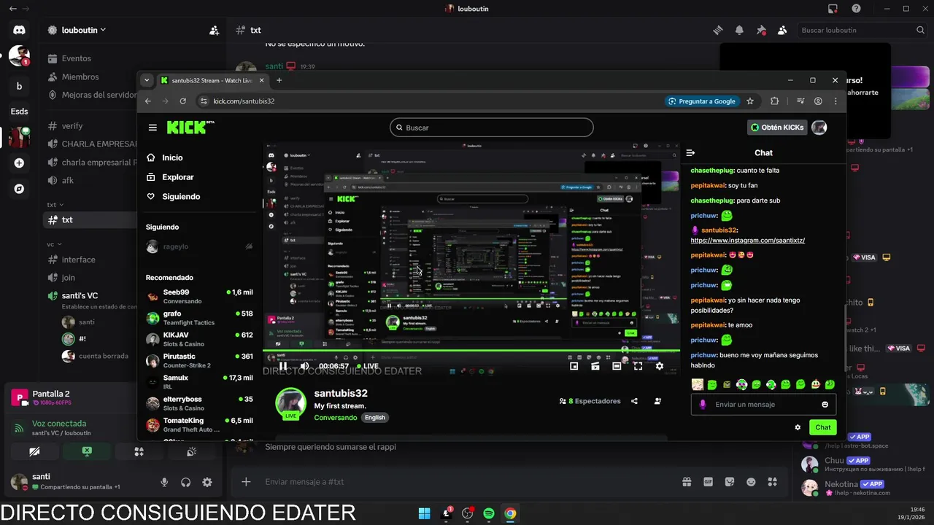Collapse vc category in Discord channels
Screen dimensions: 934x525
coord(55,244)
